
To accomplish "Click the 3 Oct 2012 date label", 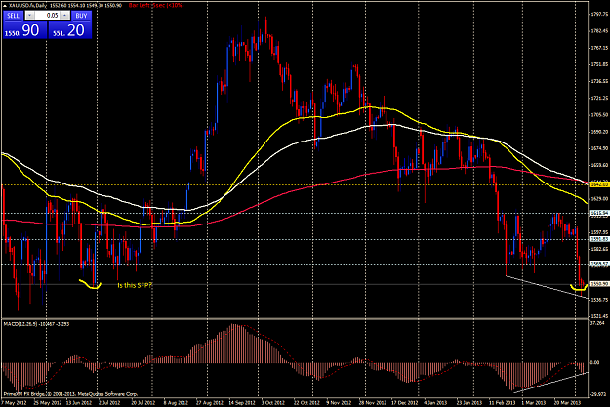I will pos(274,403).
